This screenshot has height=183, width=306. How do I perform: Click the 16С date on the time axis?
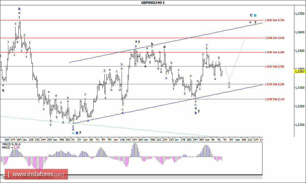click(7, 140)
